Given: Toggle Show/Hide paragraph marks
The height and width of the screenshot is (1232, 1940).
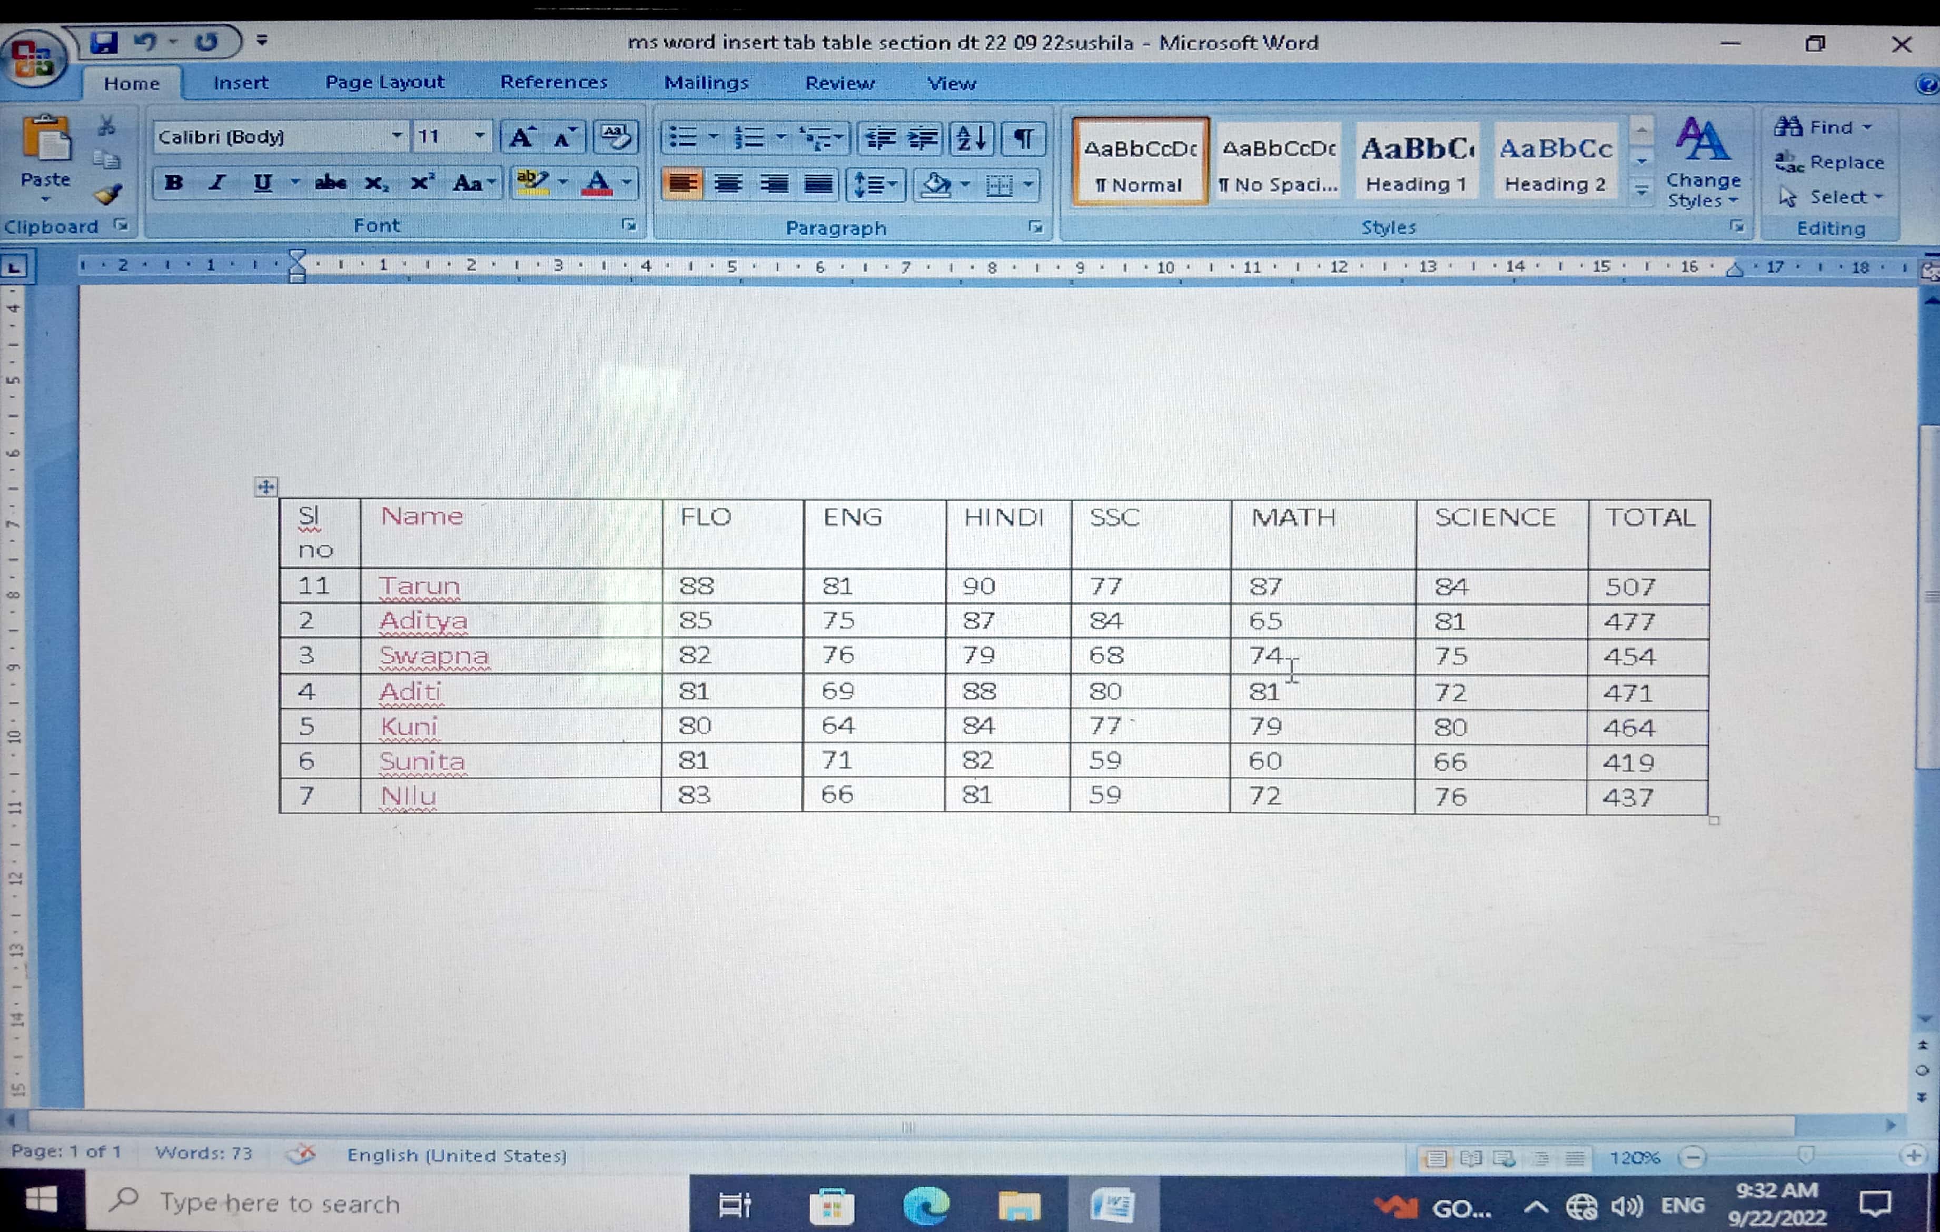Looking at the screenshot, I should click(x=1023, y=138).
